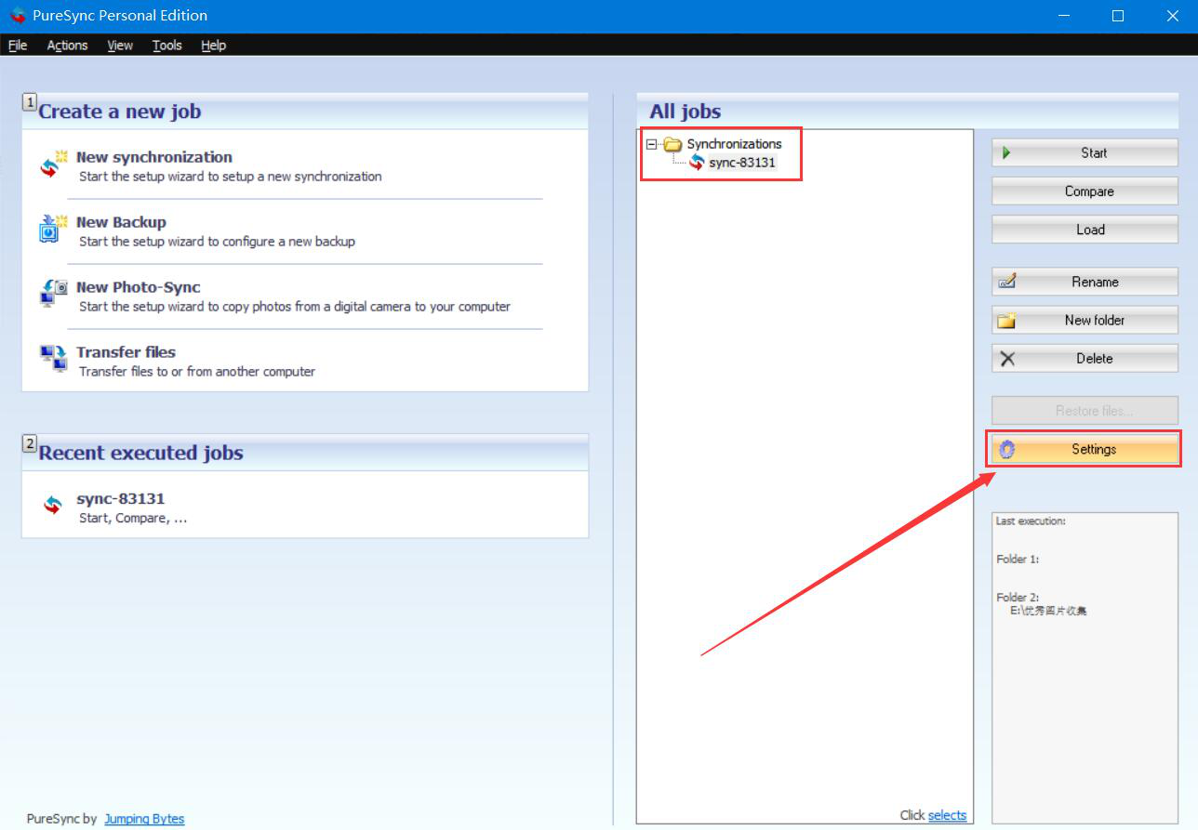Click the 'Last execution:' label
Screen dimensions: 1198x830
click(1031, 521)
